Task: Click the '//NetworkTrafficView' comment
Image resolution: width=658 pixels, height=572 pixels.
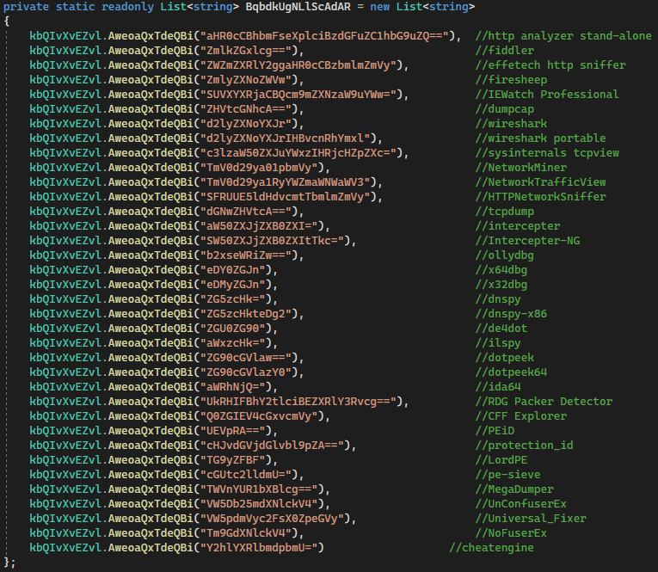Action: coord(540,182)
